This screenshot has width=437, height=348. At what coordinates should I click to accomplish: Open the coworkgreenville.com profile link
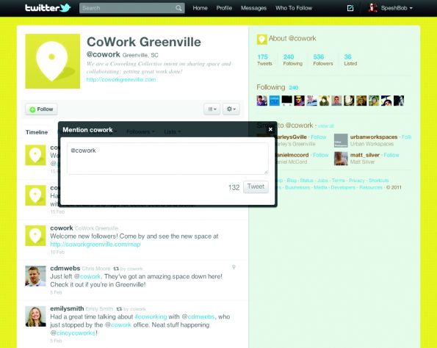click(121, 79)
